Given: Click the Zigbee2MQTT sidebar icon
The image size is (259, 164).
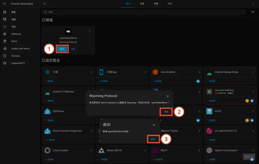Looking at the screenshot, I should click(x=5, y=63).
